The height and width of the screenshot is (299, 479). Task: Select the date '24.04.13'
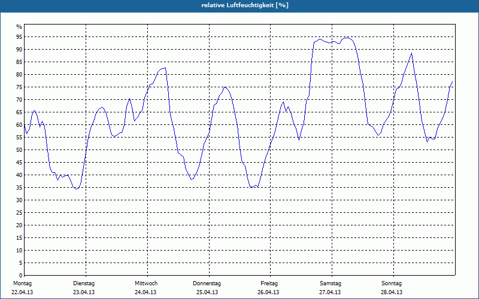pyautogui.click(x=145, y=292)
